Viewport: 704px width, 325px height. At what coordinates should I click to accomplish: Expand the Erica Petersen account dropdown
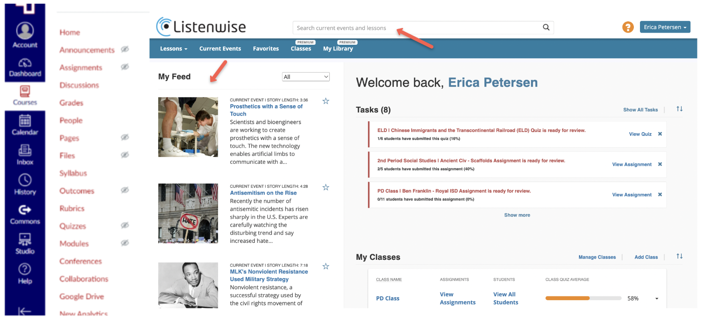coord(664,27)
